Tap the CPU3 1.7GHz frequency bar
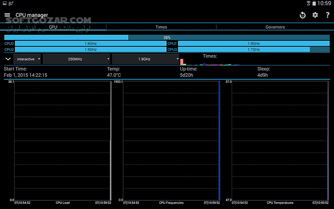 [x=254, y=50]
